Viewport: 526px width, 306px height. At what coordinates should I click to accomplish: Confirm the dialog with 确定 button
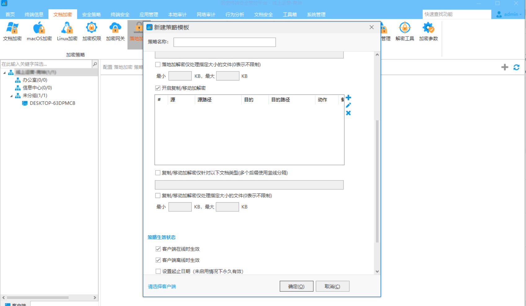[x=296, y=286]
